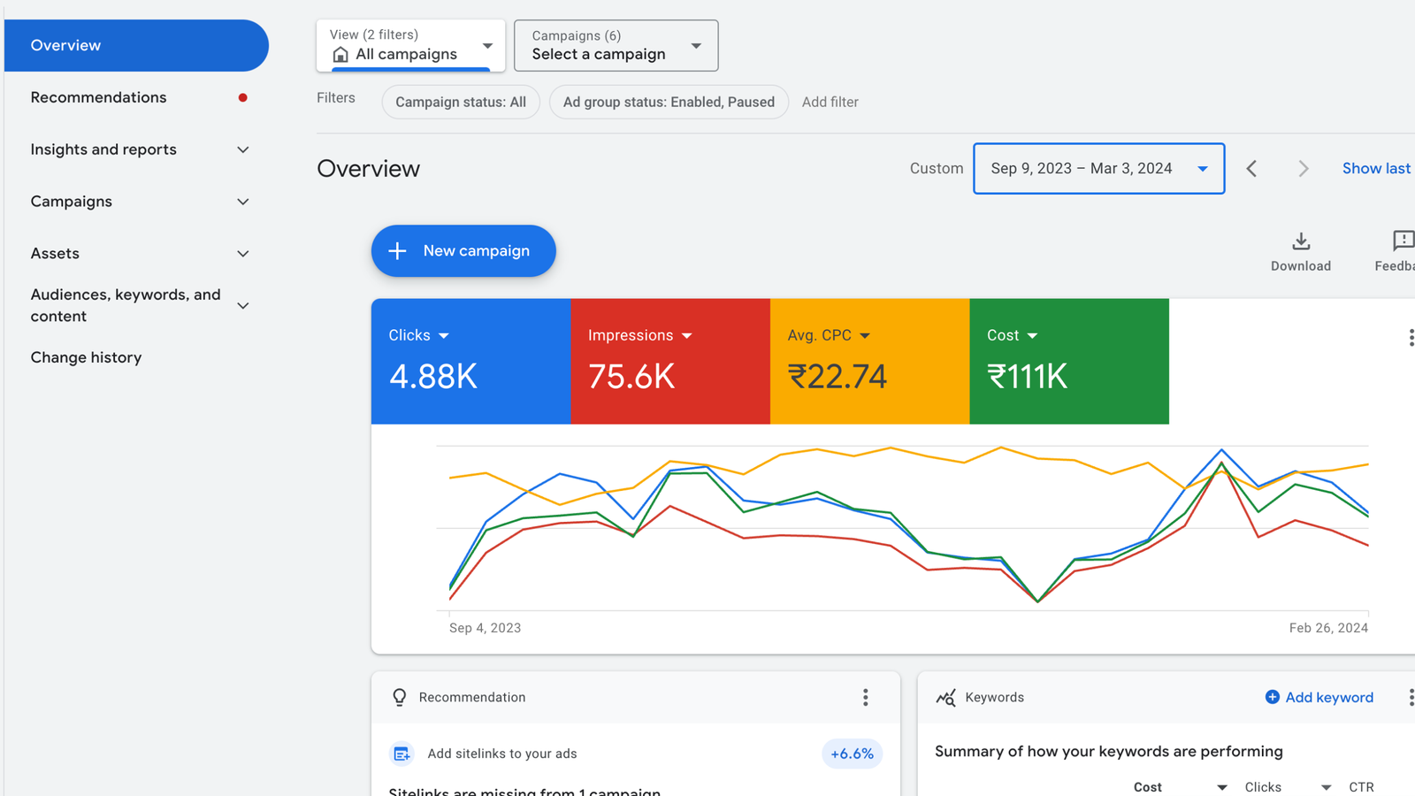The height and width of the screenshot is (796, 1415).
Task: Go to previous date range arrow
Action: tap(1251, 169)
